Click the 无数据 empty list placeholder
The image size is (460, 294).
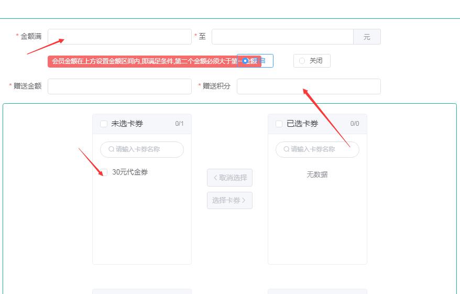coord(317,175)
